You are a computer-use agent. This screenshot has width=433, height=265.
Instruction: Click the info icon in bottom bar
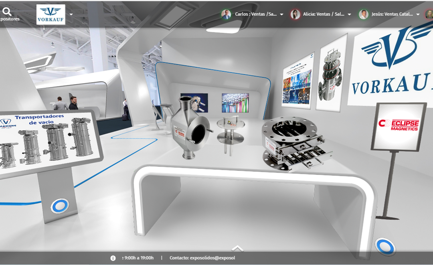[x=113, y=258]
